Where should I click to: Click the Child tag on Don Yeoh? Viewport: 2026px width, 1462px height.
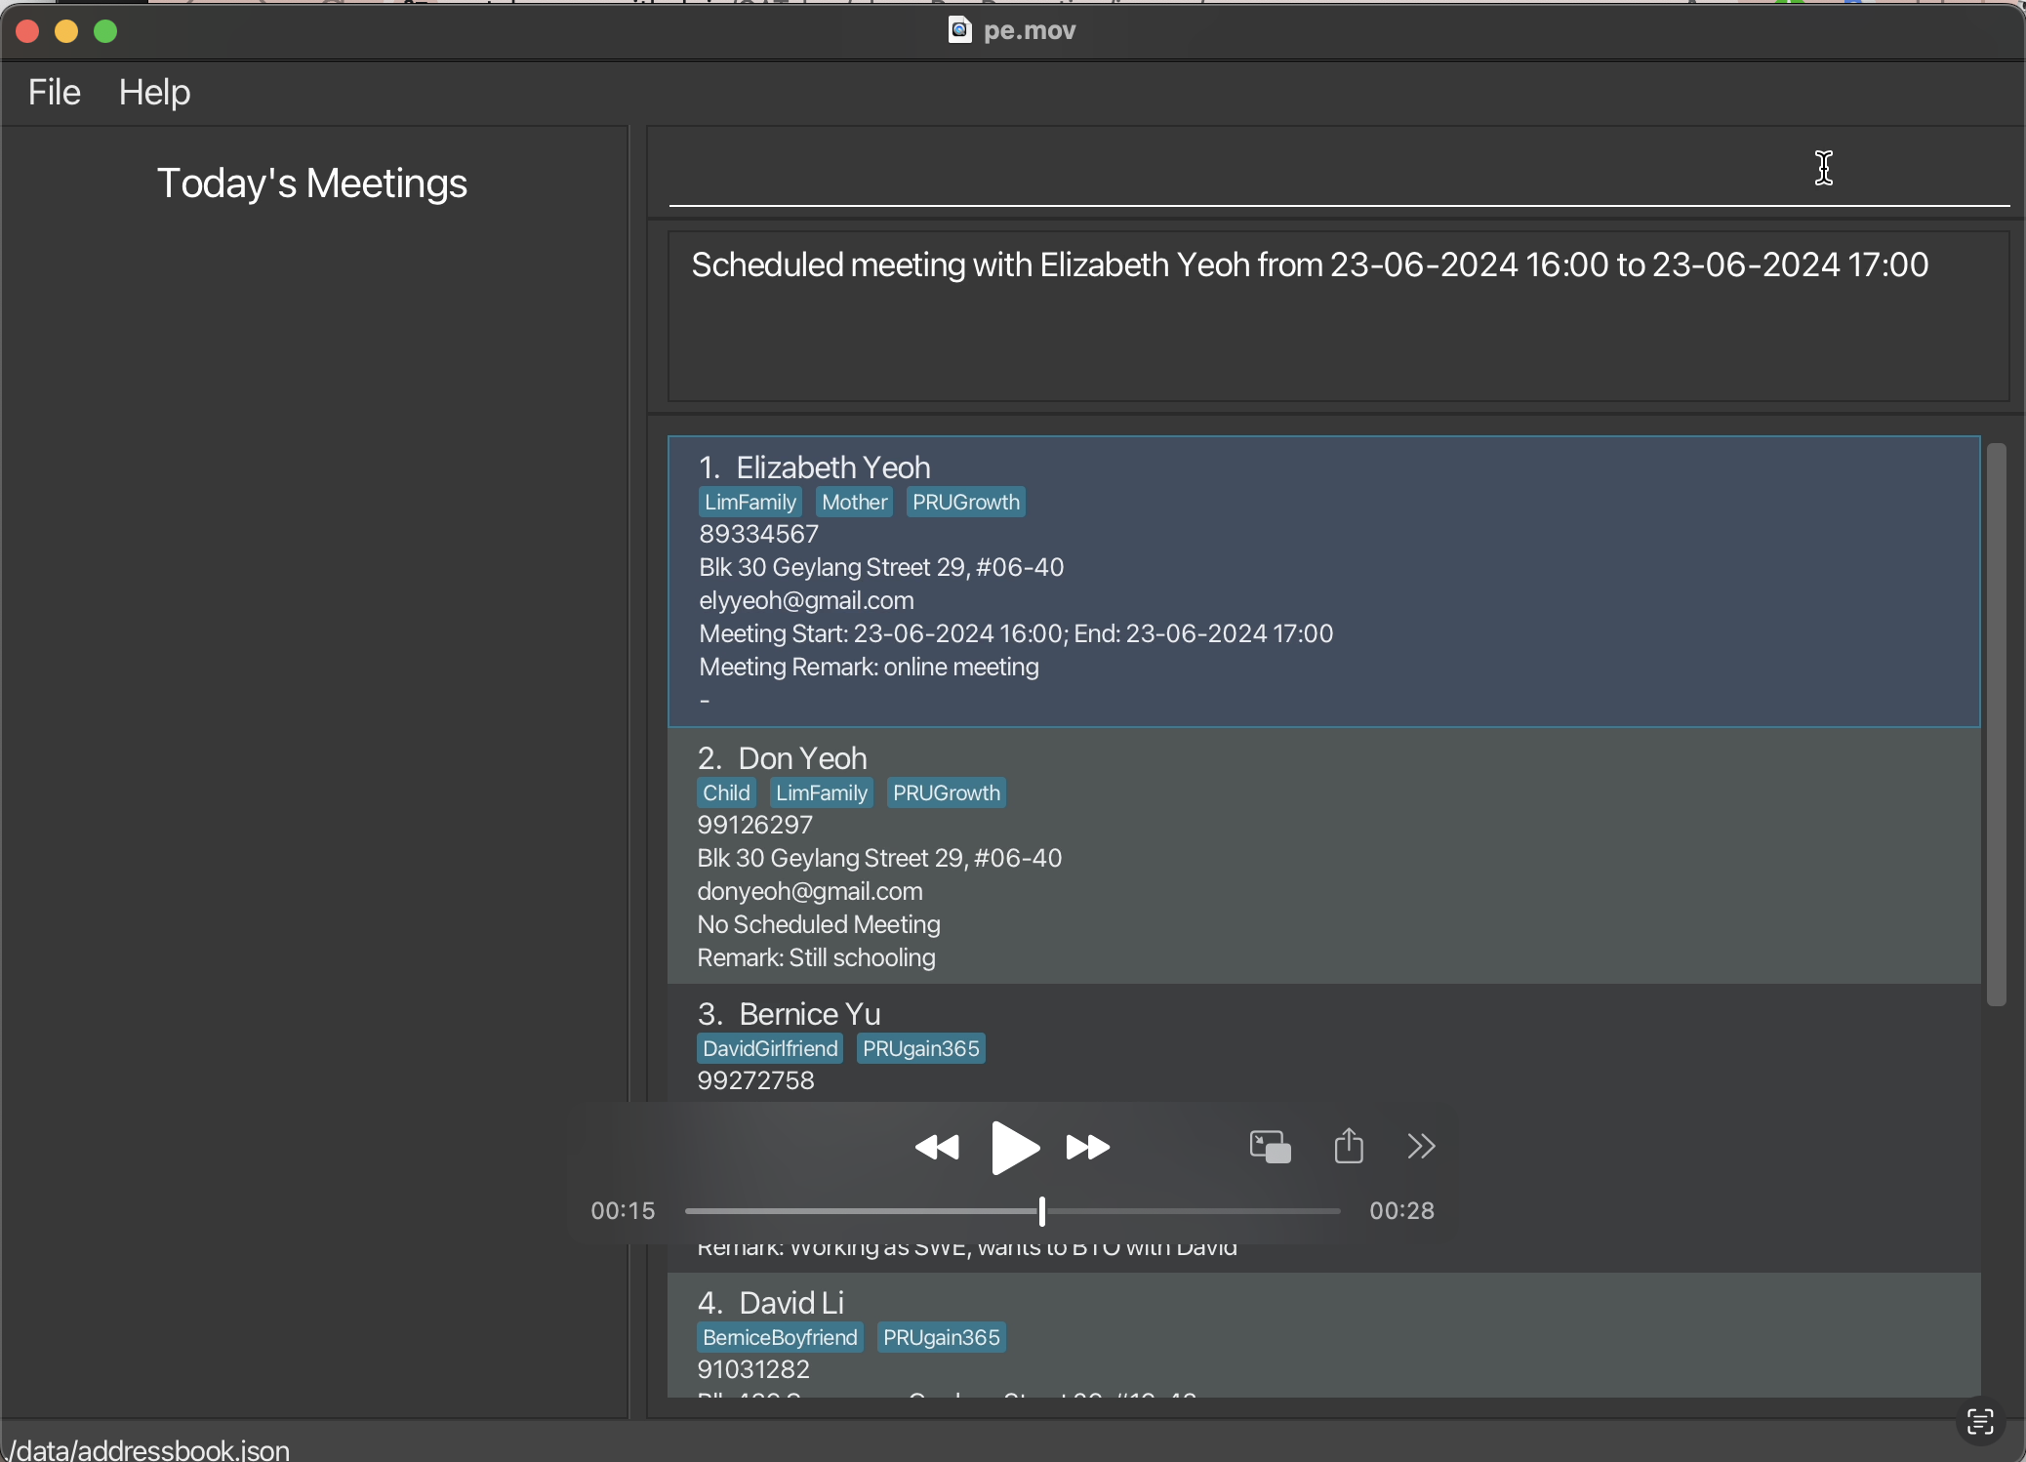[x=725, y=792]
